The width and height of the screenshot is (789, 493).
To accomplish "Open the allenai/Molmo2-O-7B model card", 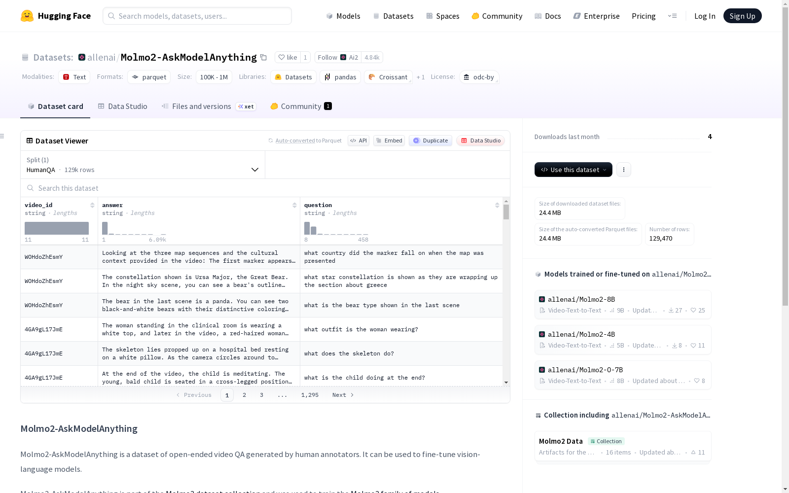I will [x=623, y=375].
